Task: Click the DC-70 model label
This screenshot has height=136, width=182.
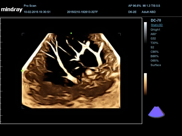Action: pos(156,20)
